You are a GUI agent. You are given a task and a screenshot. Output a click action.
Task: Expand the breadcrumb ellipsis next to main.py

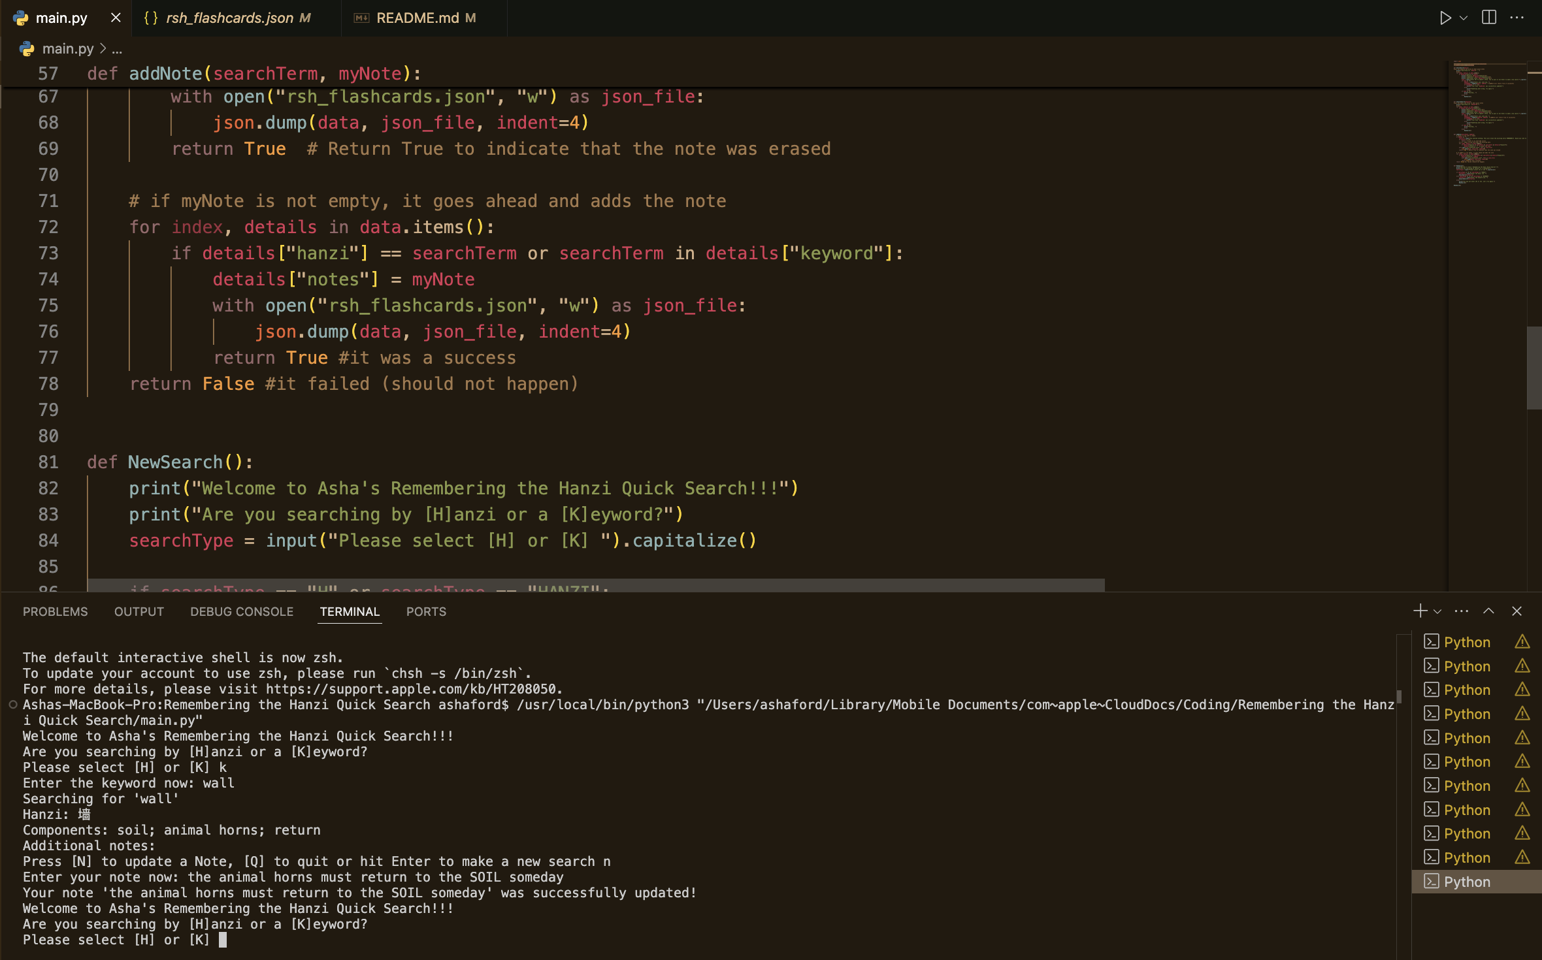pos(116,48)
